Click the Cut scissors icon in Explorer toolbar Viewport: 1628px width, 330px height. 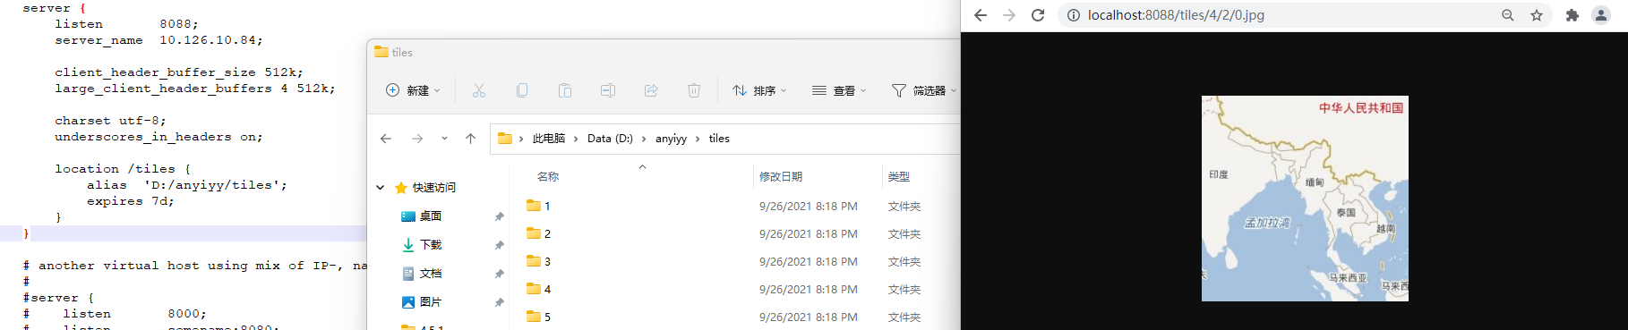479,90
